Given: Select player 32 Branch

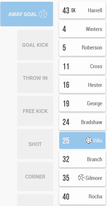Looking at the screenshot, I should tap(83, 159).
